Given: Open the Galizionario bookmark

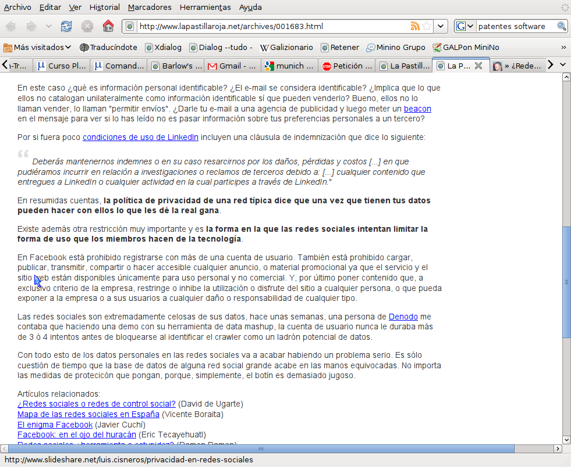Looking at the screenshot, I should [x=286, y=47].
